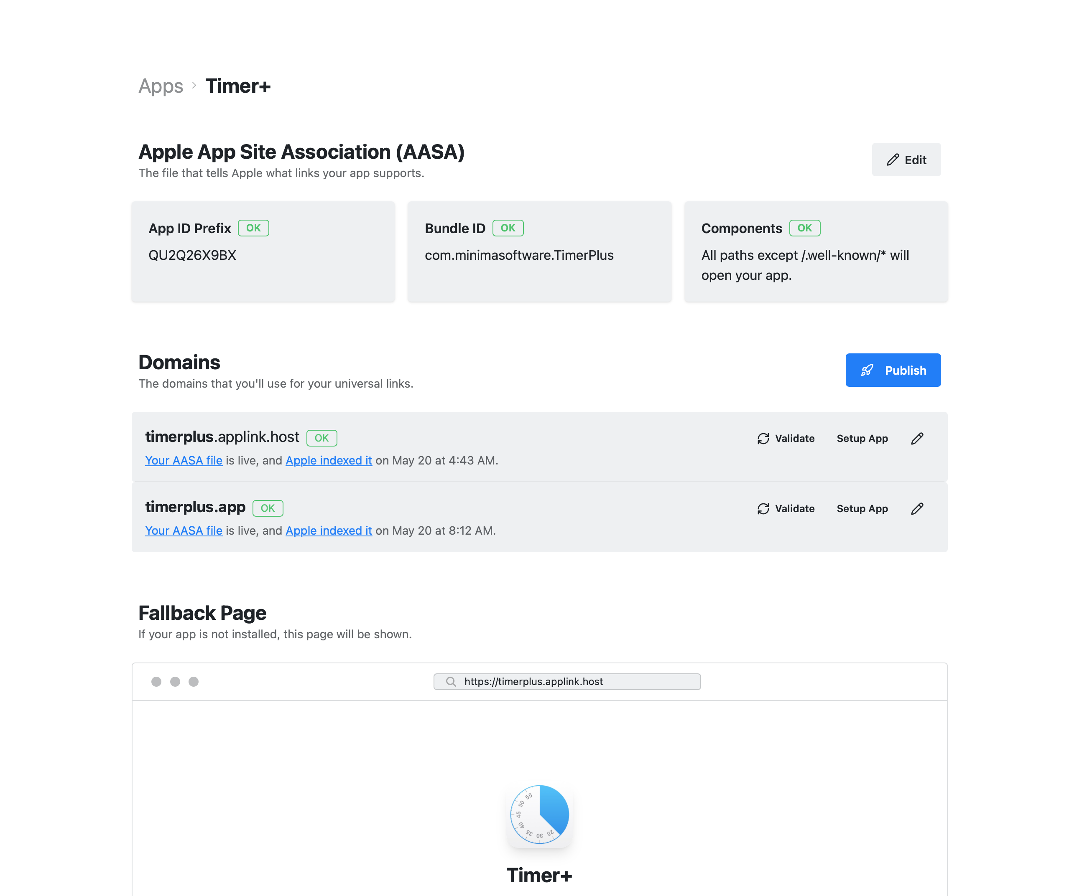Image resolution: width=1087 pixels, height=896 pixels.
Task: Open the Apple indexed it link for timerplus.app
Action: [x=329, y=530]
